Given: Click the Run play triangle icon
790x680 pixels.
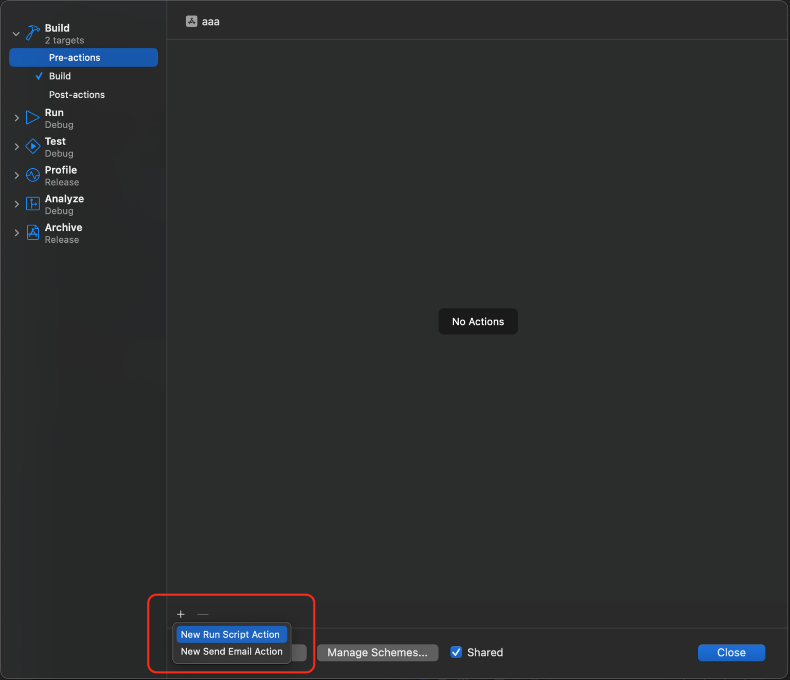Looking at the screenshot, I should pyautogui.click(x=33, y=118).
